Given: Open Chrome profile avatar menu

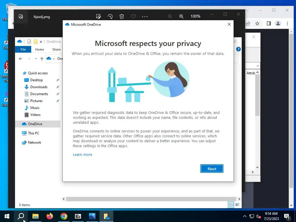Looking at the screenshot, I should tap(278, 24).
